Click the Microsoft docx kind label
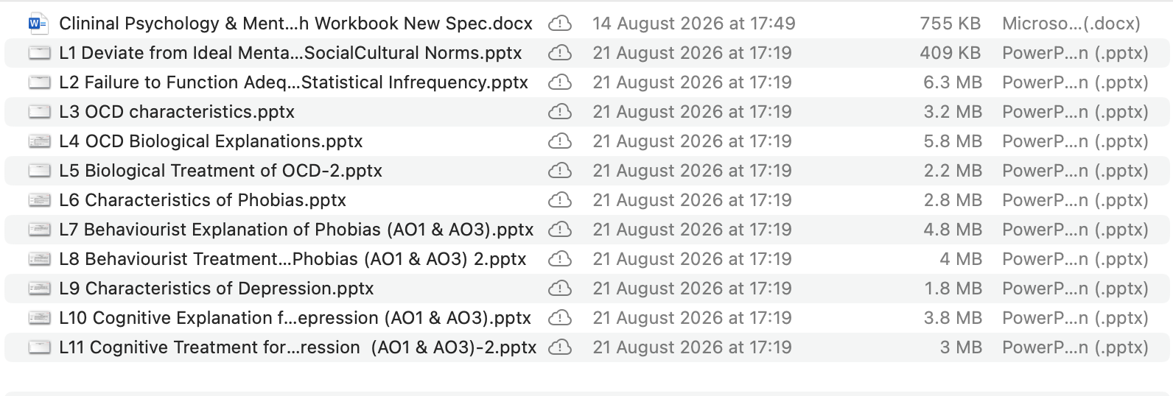 click(x=1071, y=24)
